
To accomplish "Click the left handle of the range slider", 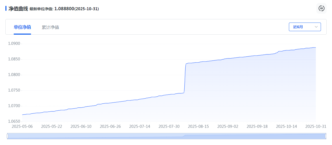I will tap(8, 136).
